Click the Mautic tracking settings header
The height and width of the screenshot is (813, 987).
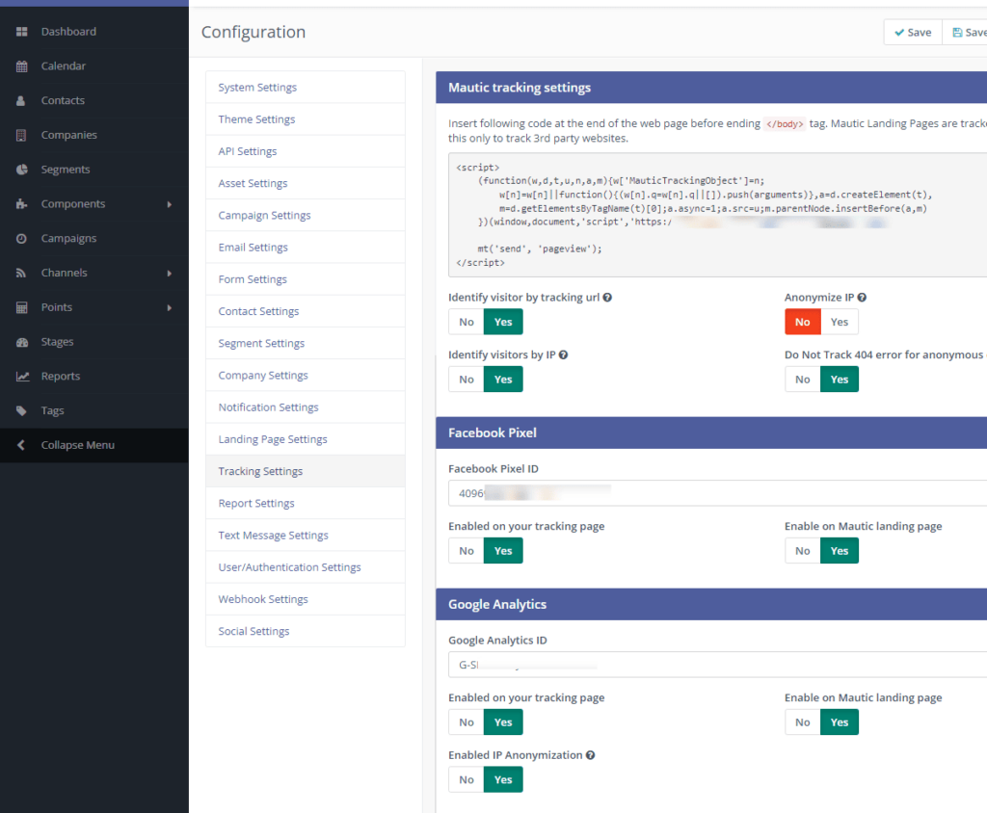(x=711, y=88)
